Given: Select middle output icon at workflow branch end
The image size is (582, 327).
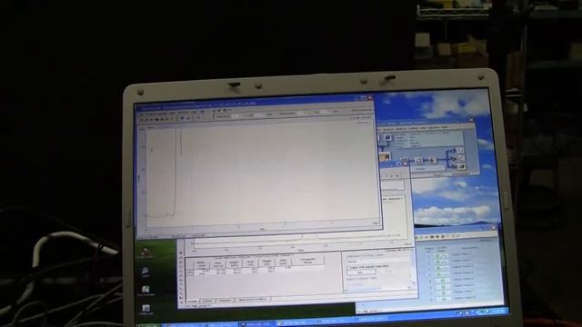Looking at the screenshot, I should pos(461,158).
